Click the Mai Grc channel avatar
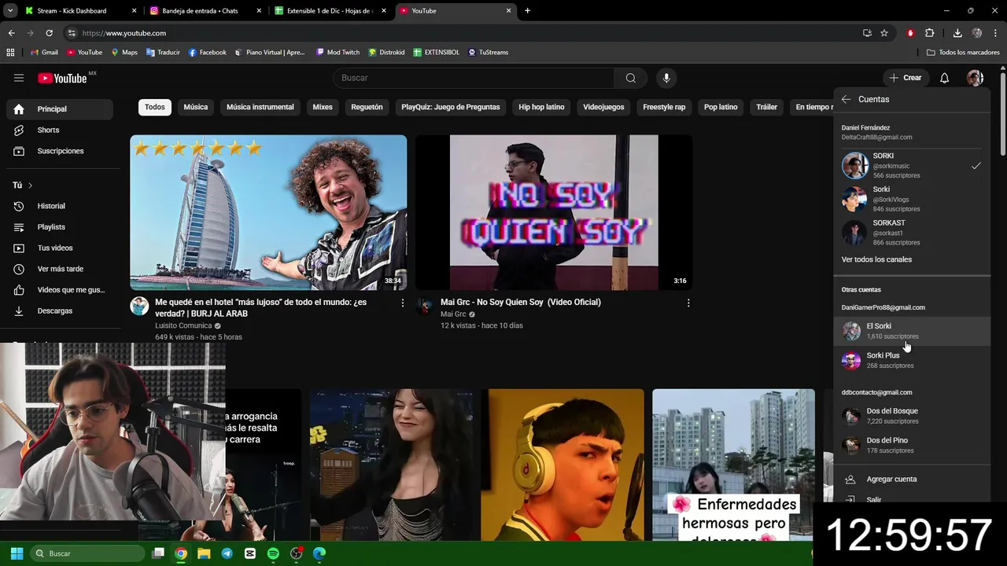 425,307
